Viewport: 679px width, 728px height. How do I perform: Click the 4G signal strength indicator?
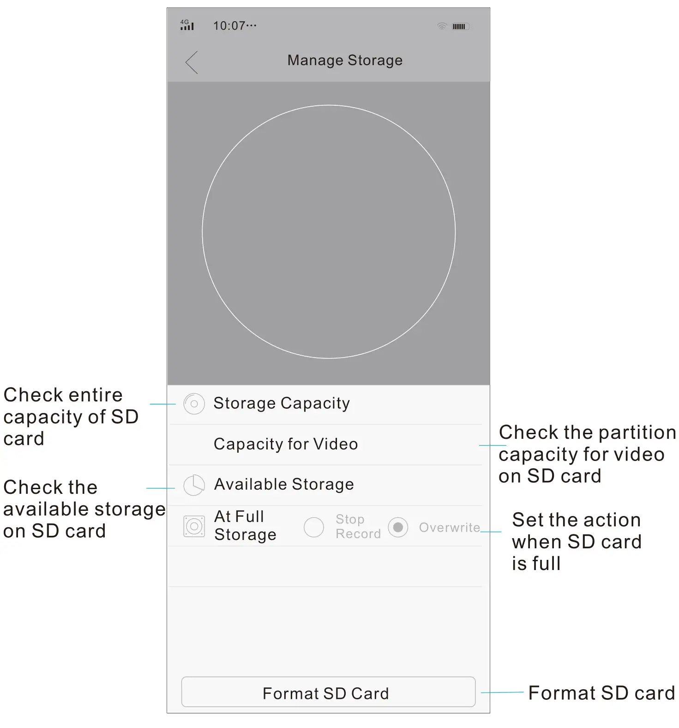tap(186, 25)
